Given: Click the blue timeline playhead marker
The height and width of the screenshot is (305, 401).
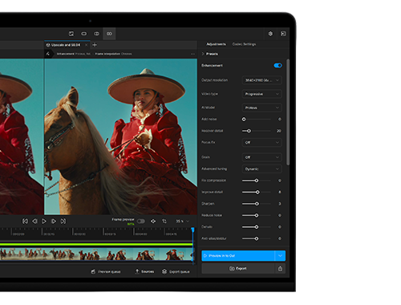Looking at the screenshot, I should pos(192,230).
